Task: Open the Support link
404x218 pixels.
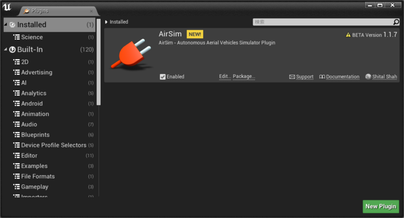Action: pyautogui.click(x=305, y=77)
